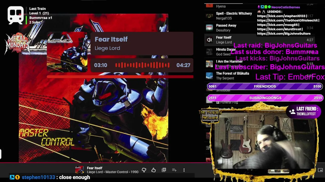Click the small Liege Lord cover in the overlay widget
The image size is (325, 182).
[67, 52]
